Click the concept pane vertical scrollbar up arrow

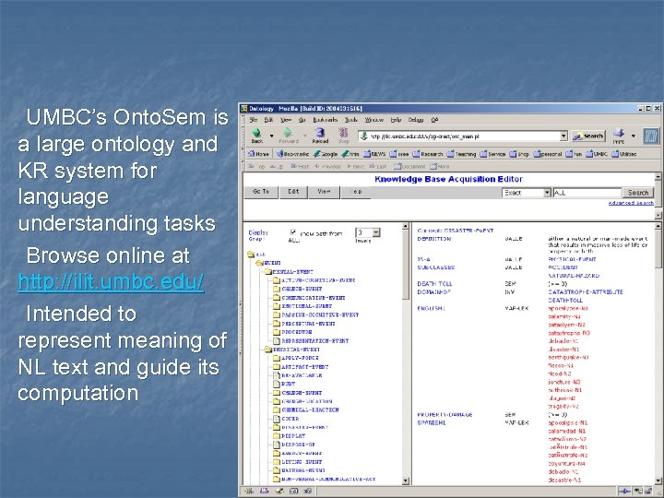pyautogui.click(x=658, y=227)
